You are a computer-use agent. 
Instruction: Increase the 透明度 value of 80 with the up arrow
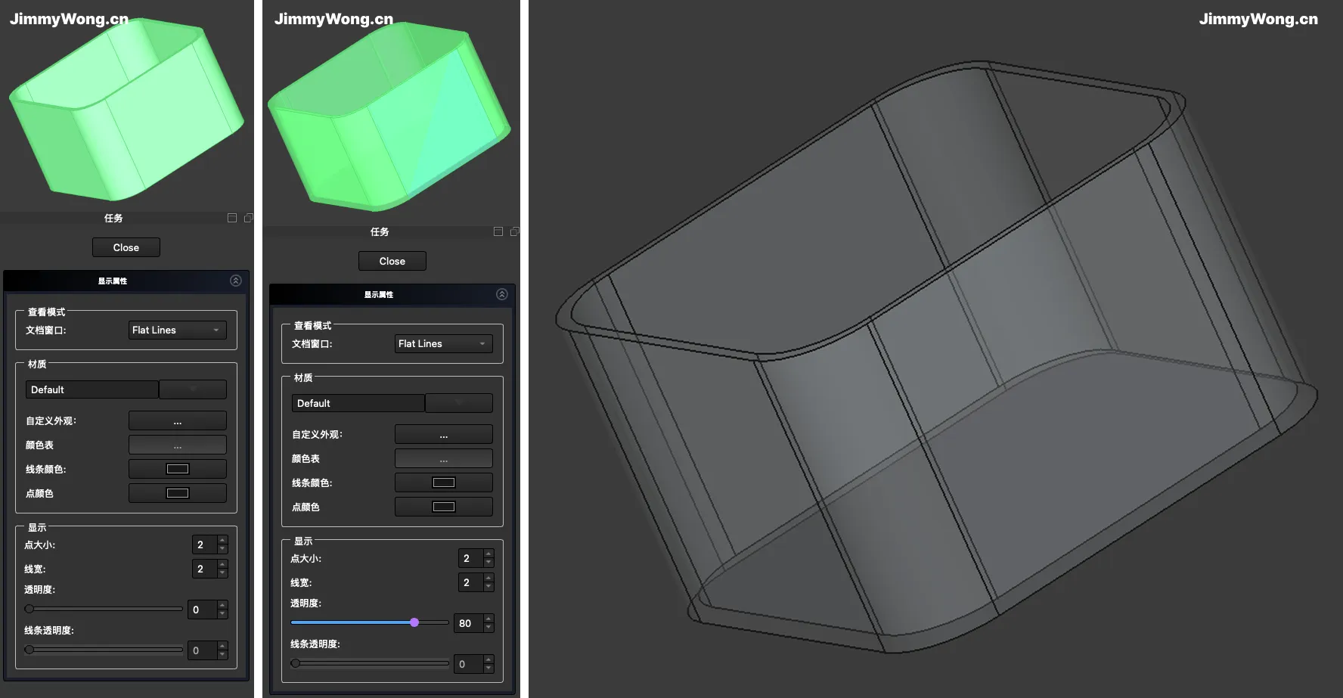click(x=489, y=619)
